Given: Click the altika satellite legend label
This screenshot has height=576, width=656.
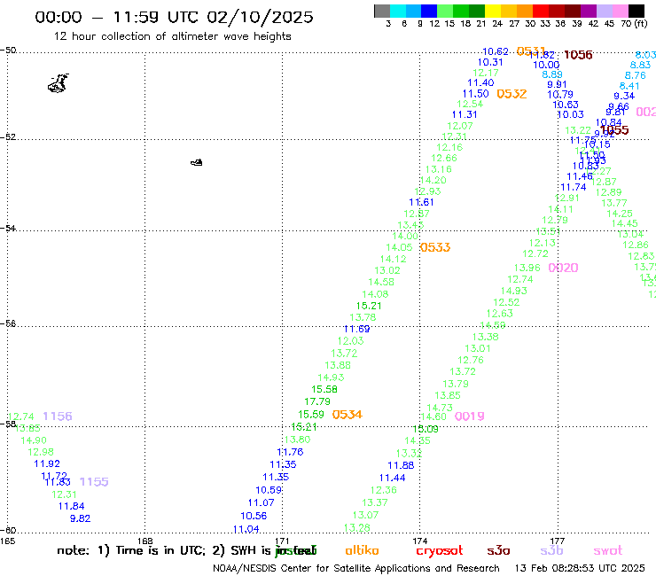Looking at the screenshot, I should 362,550.
